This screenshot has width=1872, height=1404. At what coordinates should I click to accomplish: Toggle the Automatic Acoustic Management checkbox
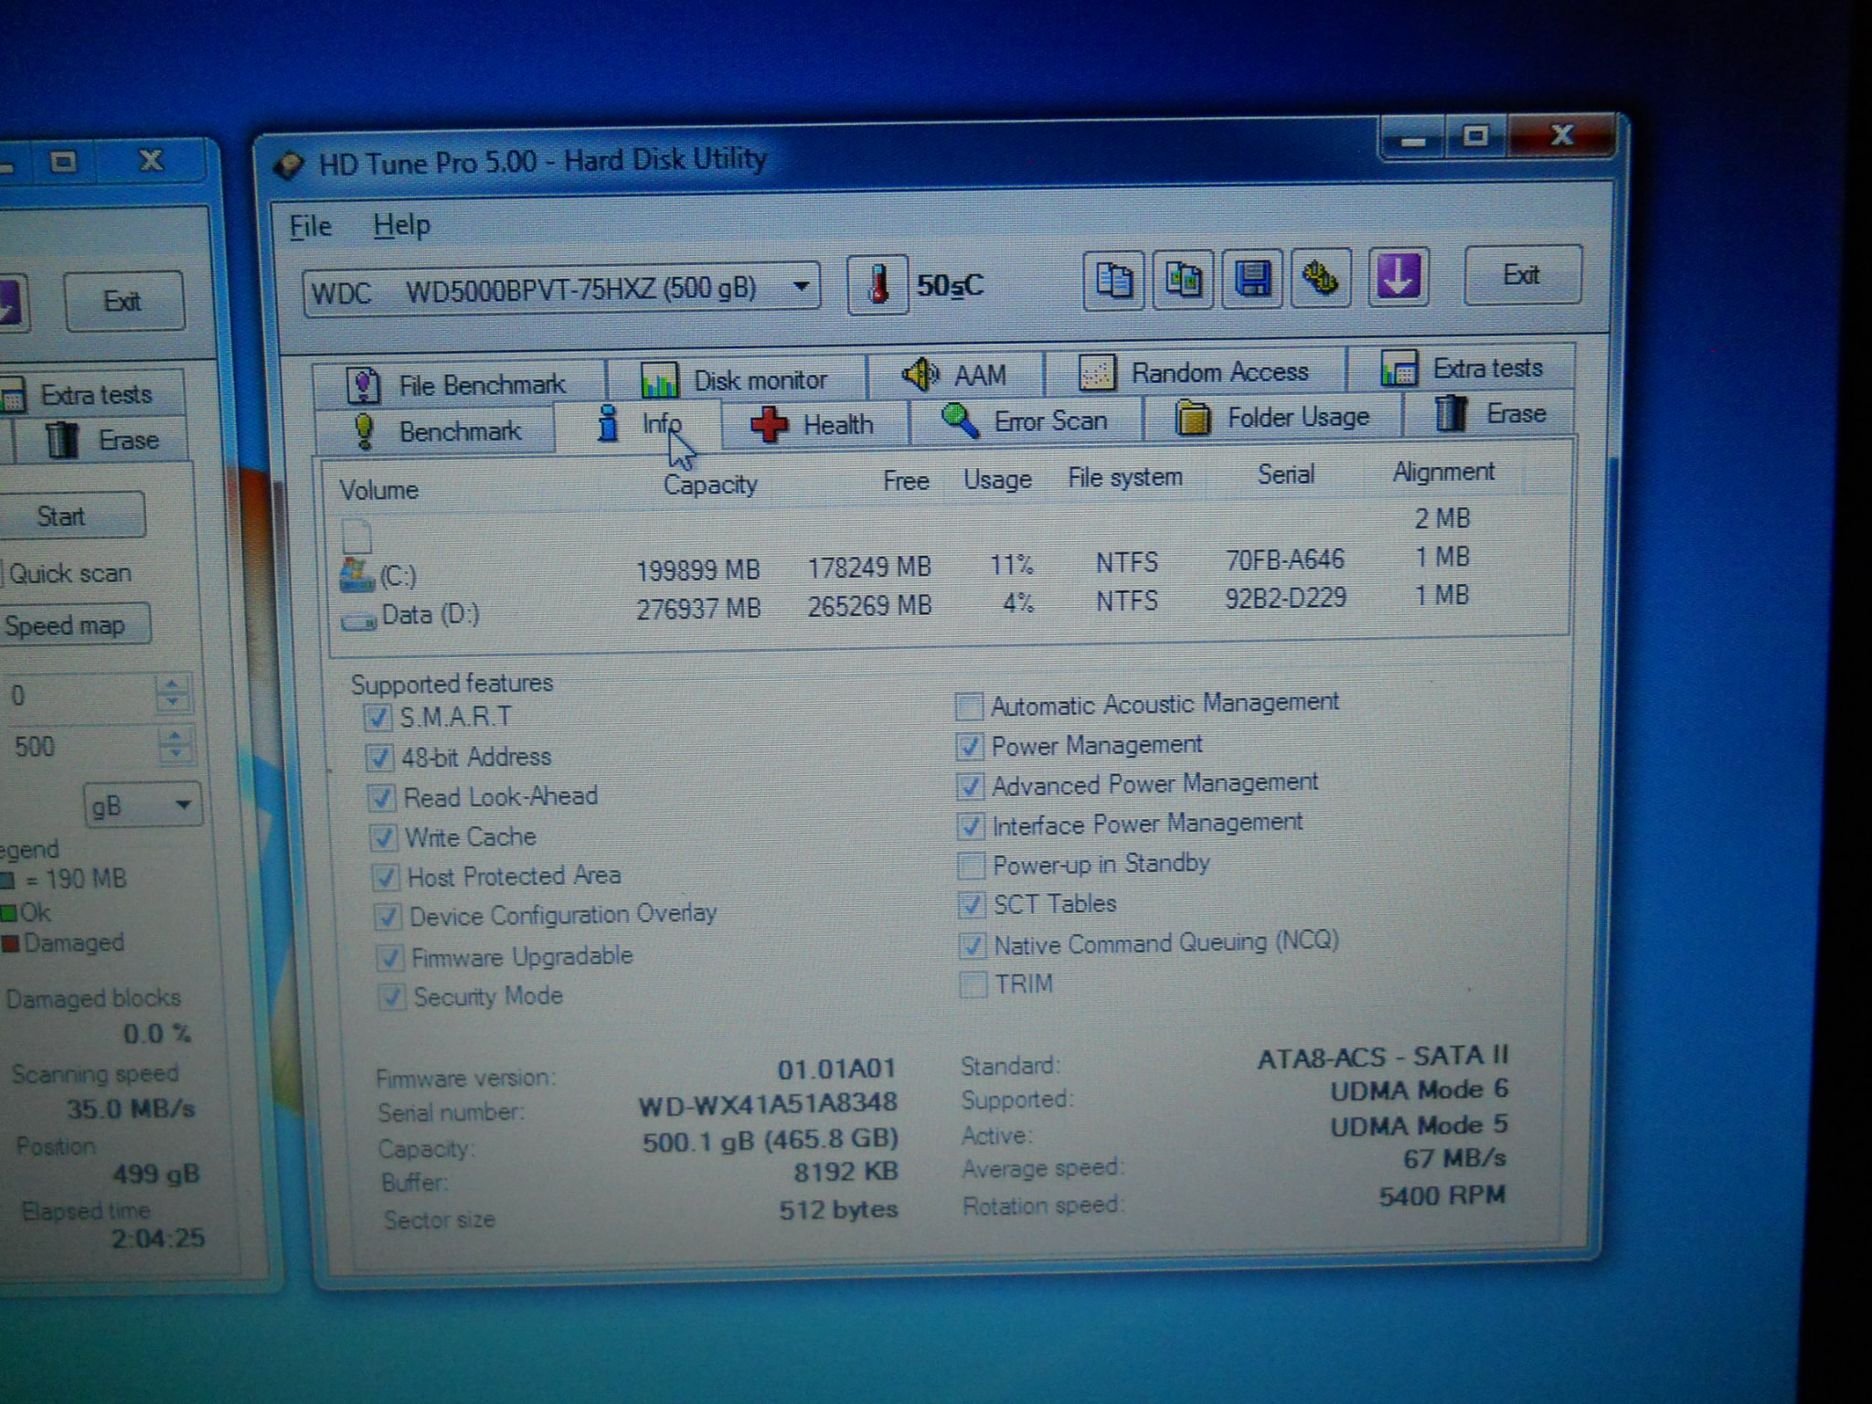coord(969,707)
